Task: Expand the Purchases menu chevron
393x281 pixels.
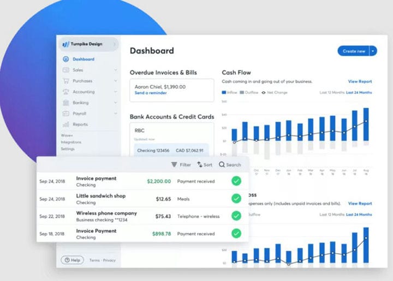Action: point(116,81)
